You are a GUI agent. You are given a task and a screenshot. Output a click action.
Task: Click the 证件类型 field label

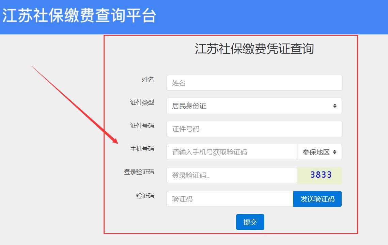(142, 102)
